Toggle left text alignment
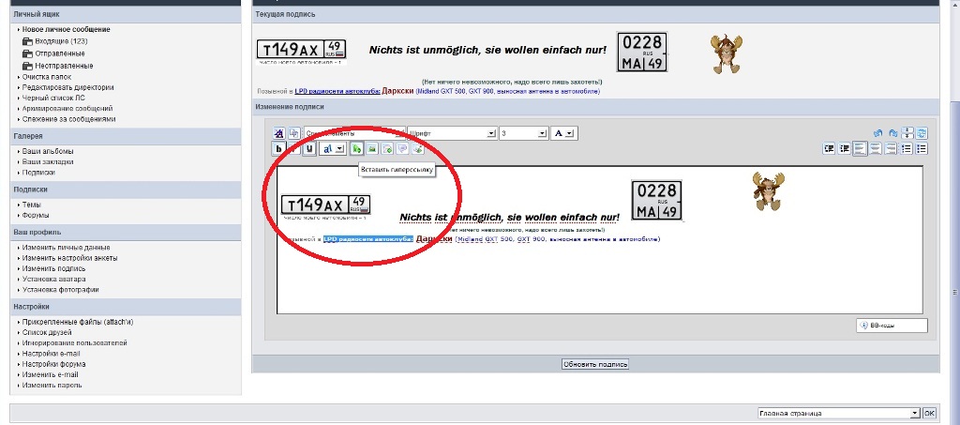 coord(860,148)
